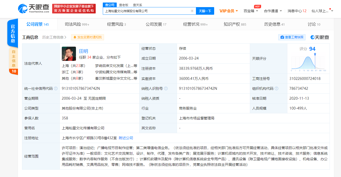Click the 经营状态 value 存续
The image size is (341, 177).
183,48
